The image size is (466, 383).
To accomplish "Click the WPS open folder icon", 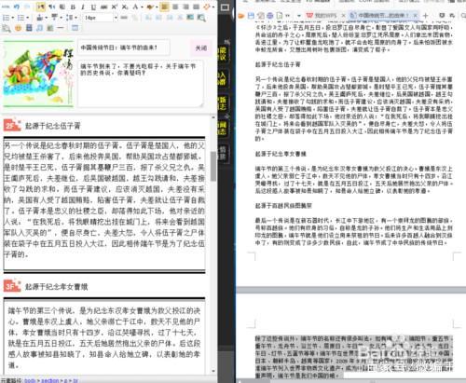I will point(241,15).
